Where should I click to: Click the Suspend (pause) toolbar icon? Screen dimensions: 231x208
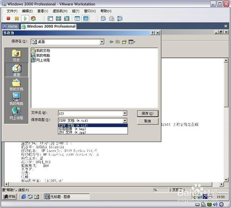tap(17, 19)
